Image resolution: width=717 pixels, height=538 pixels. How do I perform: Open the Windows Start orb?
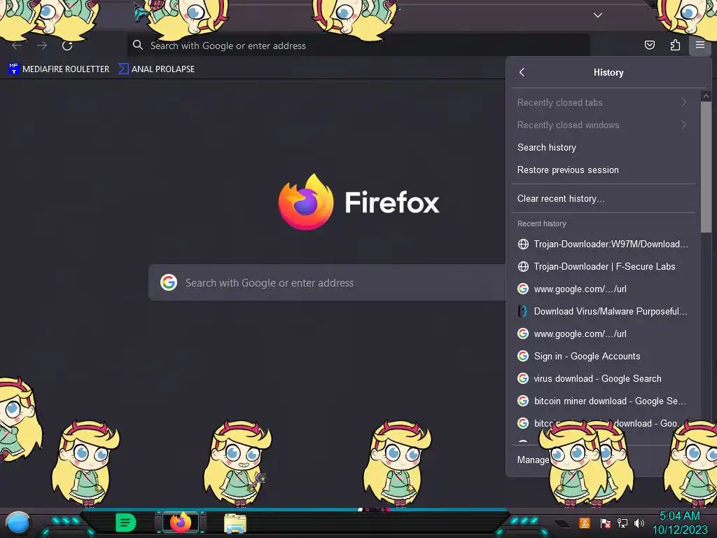[x=18, y=523]
